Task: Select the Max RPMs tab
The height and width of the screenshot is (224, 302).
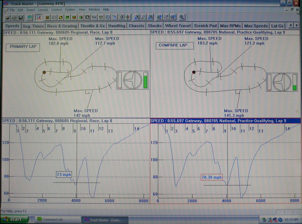Action: tap(231, 26)
